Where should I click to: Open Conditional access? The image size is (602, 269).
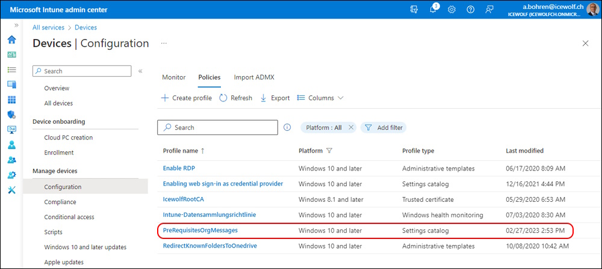(x=69, y=217)
